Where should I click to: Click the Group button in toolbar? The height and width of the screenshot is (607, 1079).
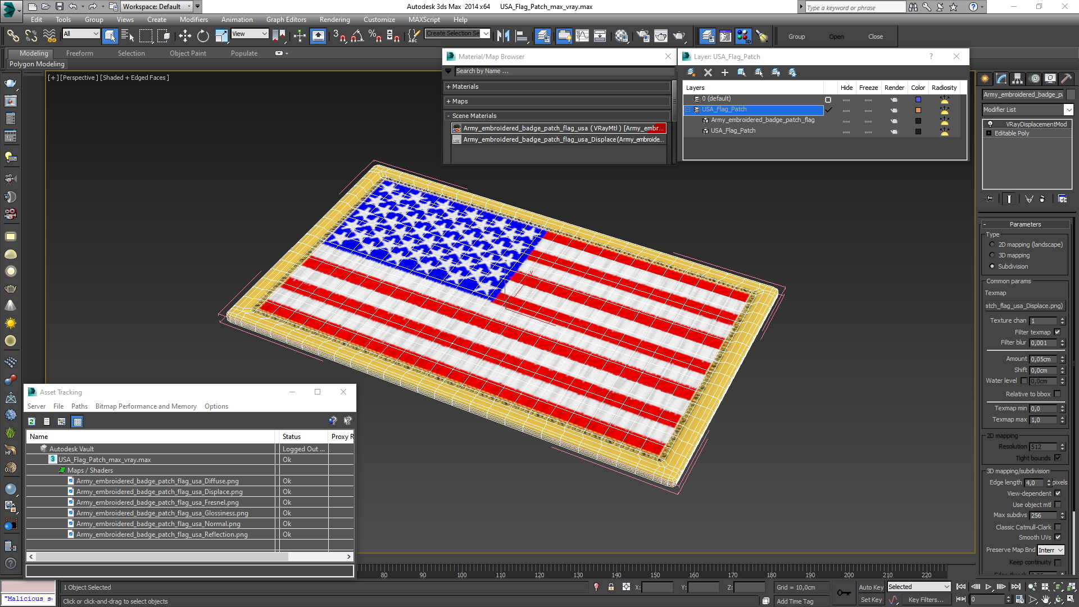click(796, 37)
